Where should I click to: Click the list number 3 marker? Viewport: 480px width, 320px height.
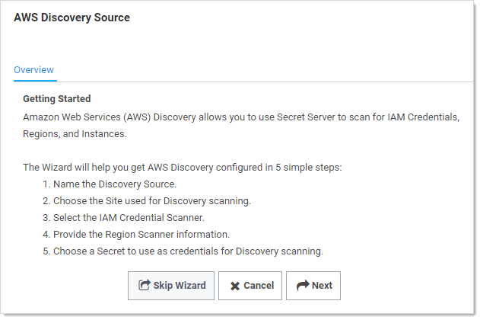pyautogui.click(x=46, y=217)
